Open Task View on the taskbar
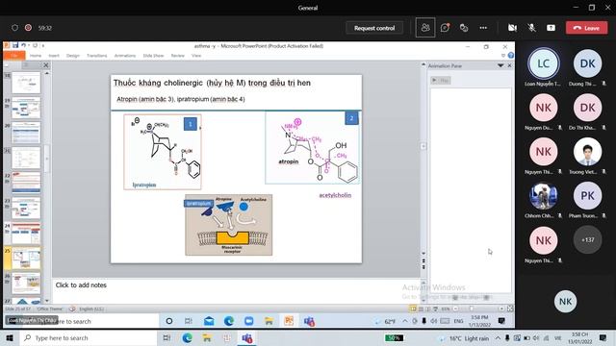Viewport: 616px width, 346px height. (167, 337)
